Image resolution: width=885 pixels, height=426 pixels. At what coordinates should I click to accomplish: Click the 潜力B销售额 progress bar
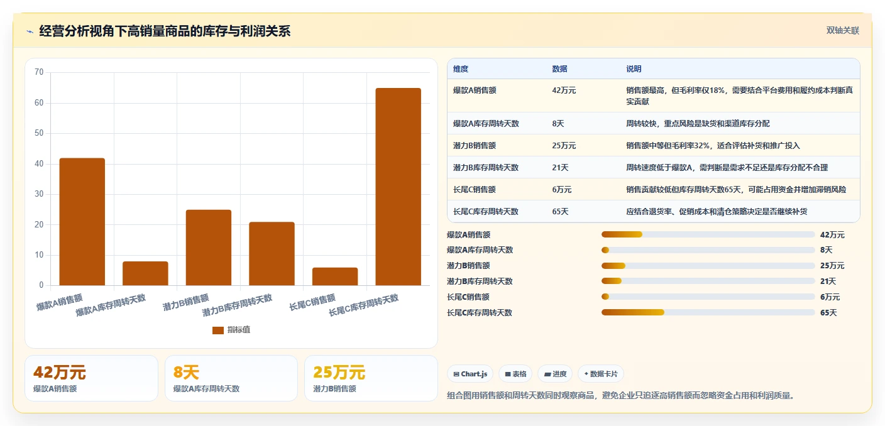[708, 266]
